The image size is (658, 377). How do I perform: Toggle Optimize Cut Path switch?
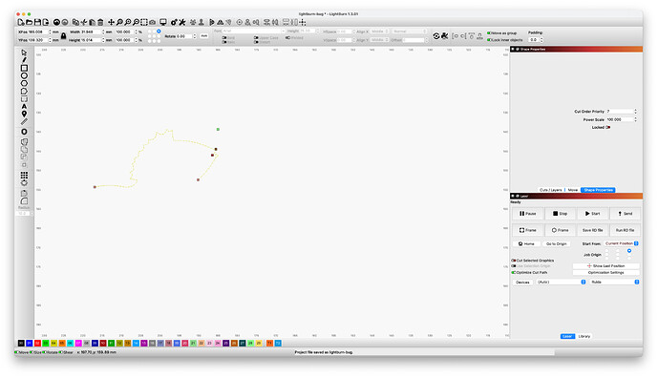click(x=514, y=273)
